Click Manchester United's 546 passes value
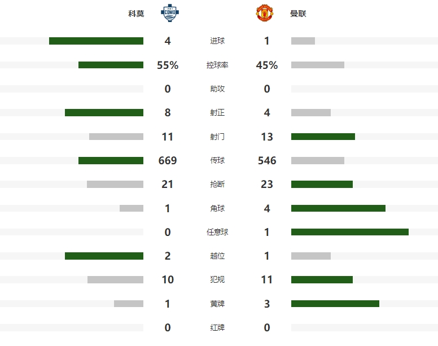438x346 pixels. pyautogui.click(x=267, y=160)
